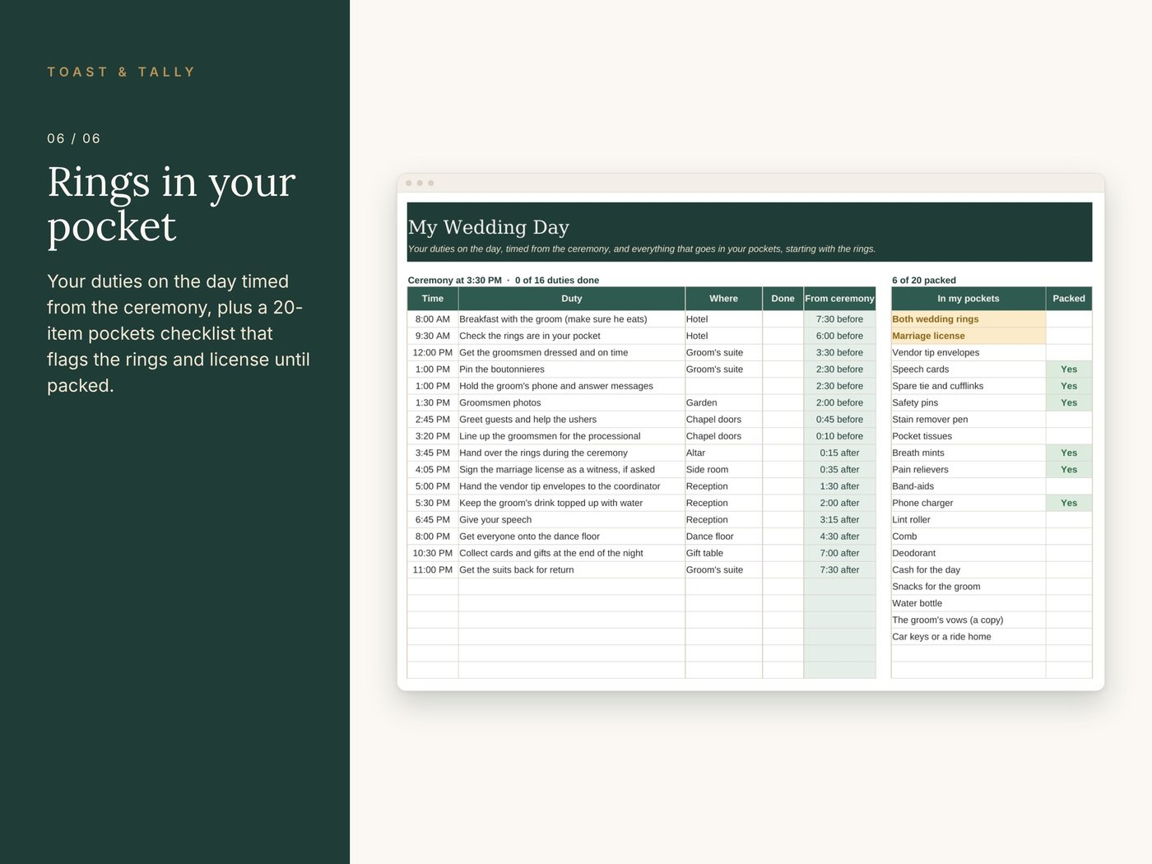
Task: Mark Breakfast with the groom duty done
Action: click(783, 319)
